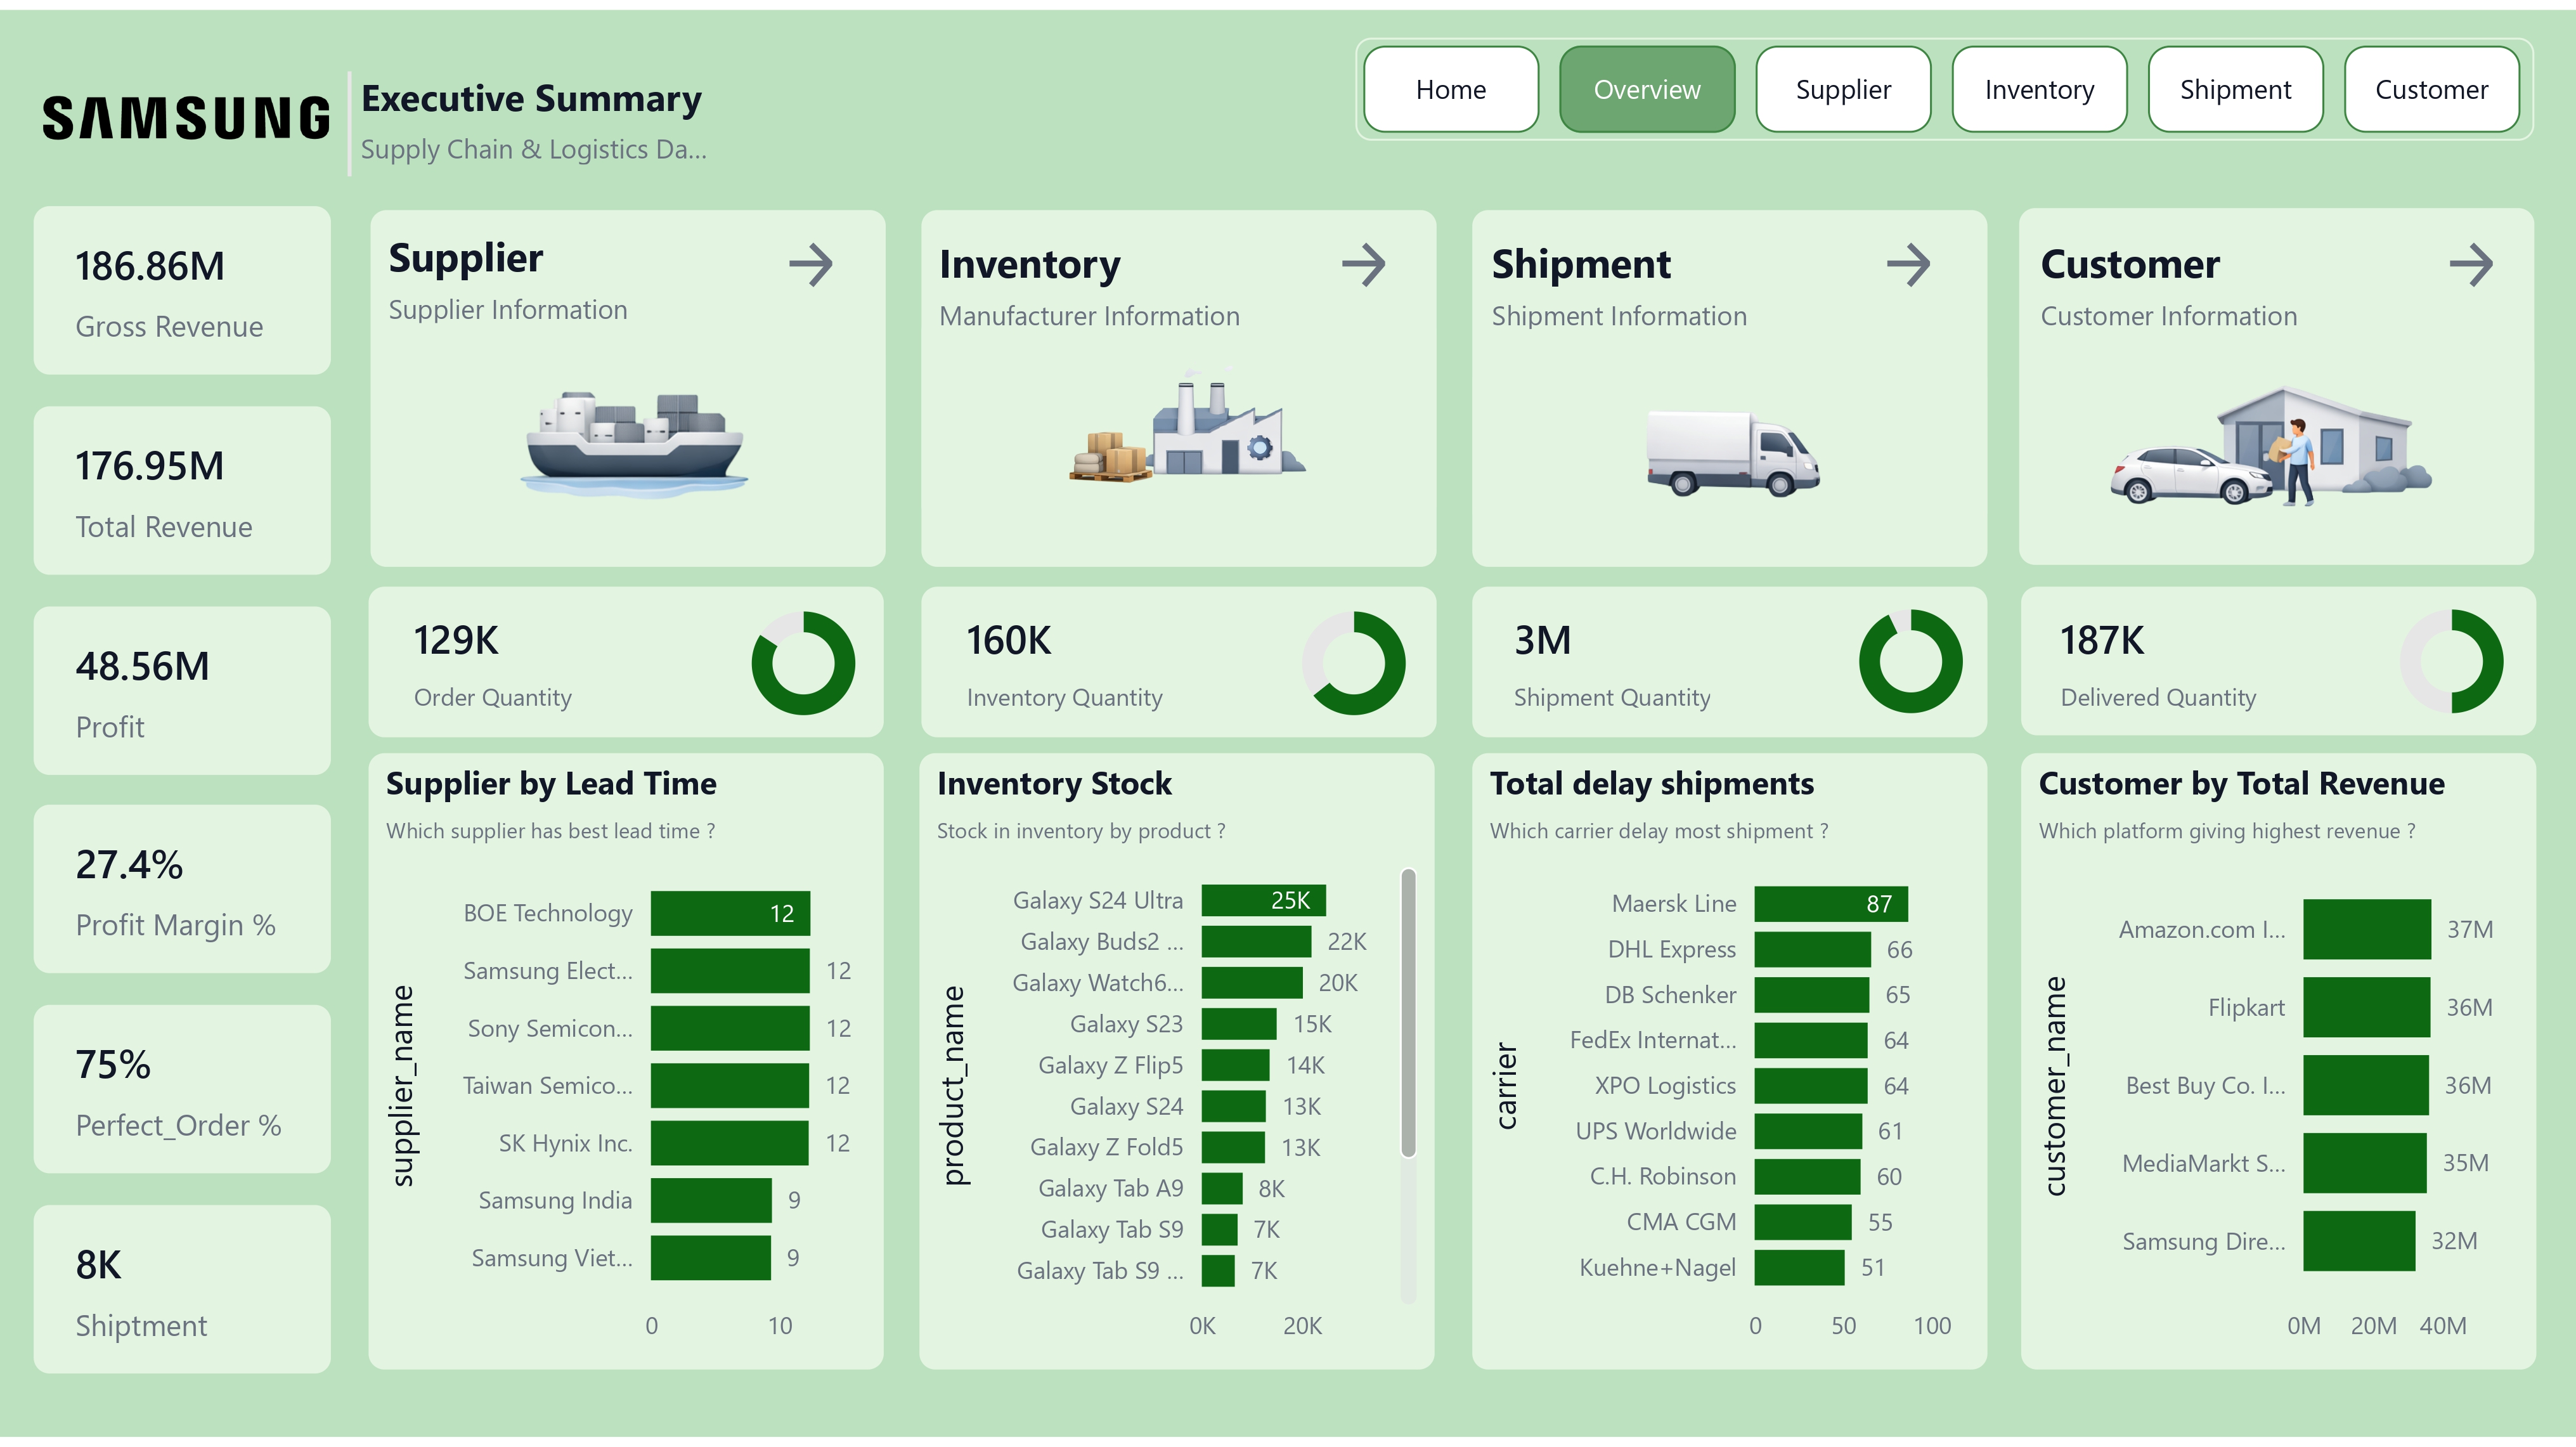
Task: Click the 'Taiwan Semico...' supplier label
Action: click(547, 1086)
